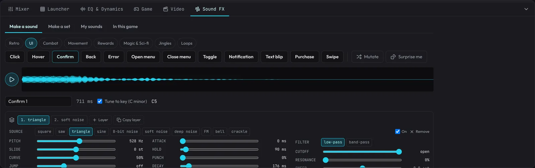Set source to saw
Screen dimensions: 535x168
pos(62,132)
